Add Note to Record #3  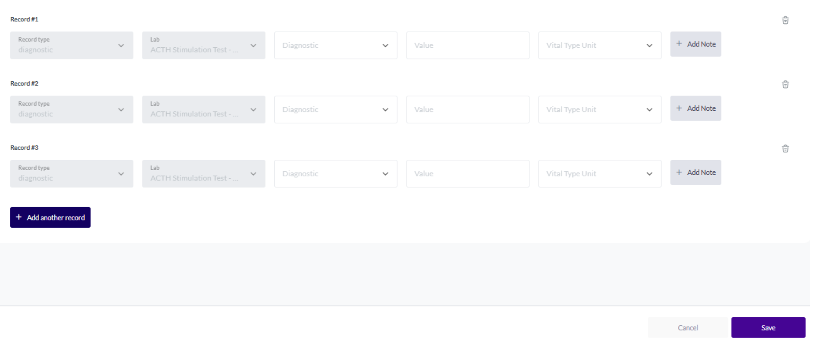(x=695, y=172)
